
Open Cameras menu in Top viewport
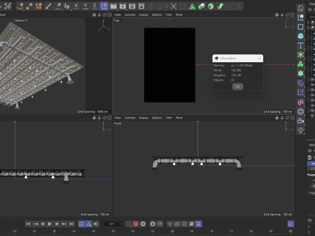(x=130, y=14)
